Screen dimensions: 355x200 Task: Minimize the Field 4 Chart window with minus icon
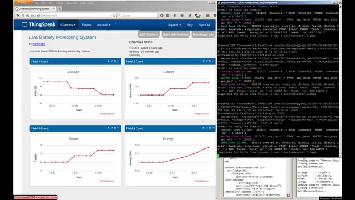213,128
